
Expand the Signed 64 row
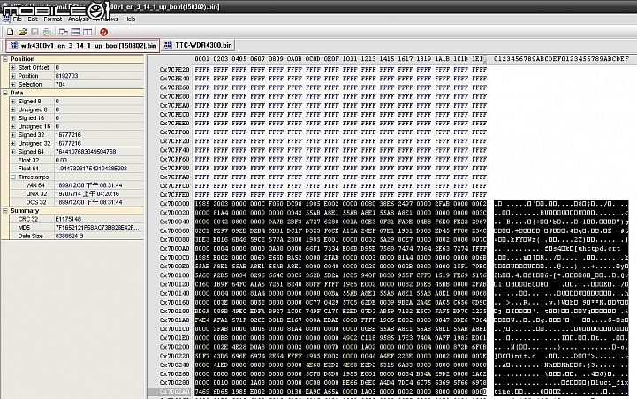point(13,152)
